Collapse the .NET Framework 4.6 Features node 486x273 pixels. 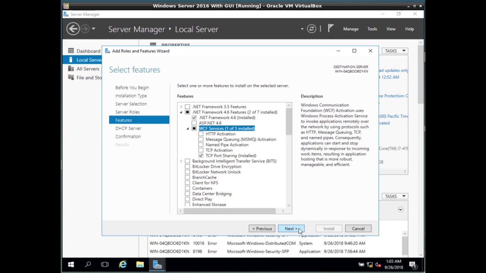tap(181, 112)
